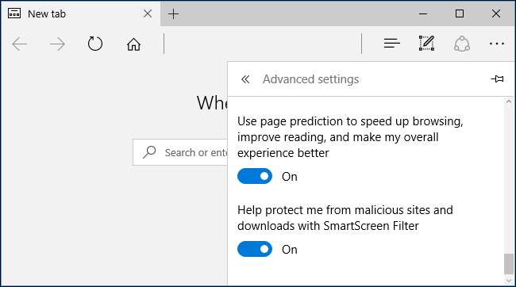
Task: Click the settings pane scrollbar thumb
Action: coord(509,264)
